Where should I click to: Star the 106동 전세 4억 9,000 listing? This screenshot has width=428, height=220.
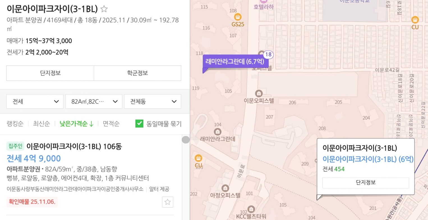168,202
